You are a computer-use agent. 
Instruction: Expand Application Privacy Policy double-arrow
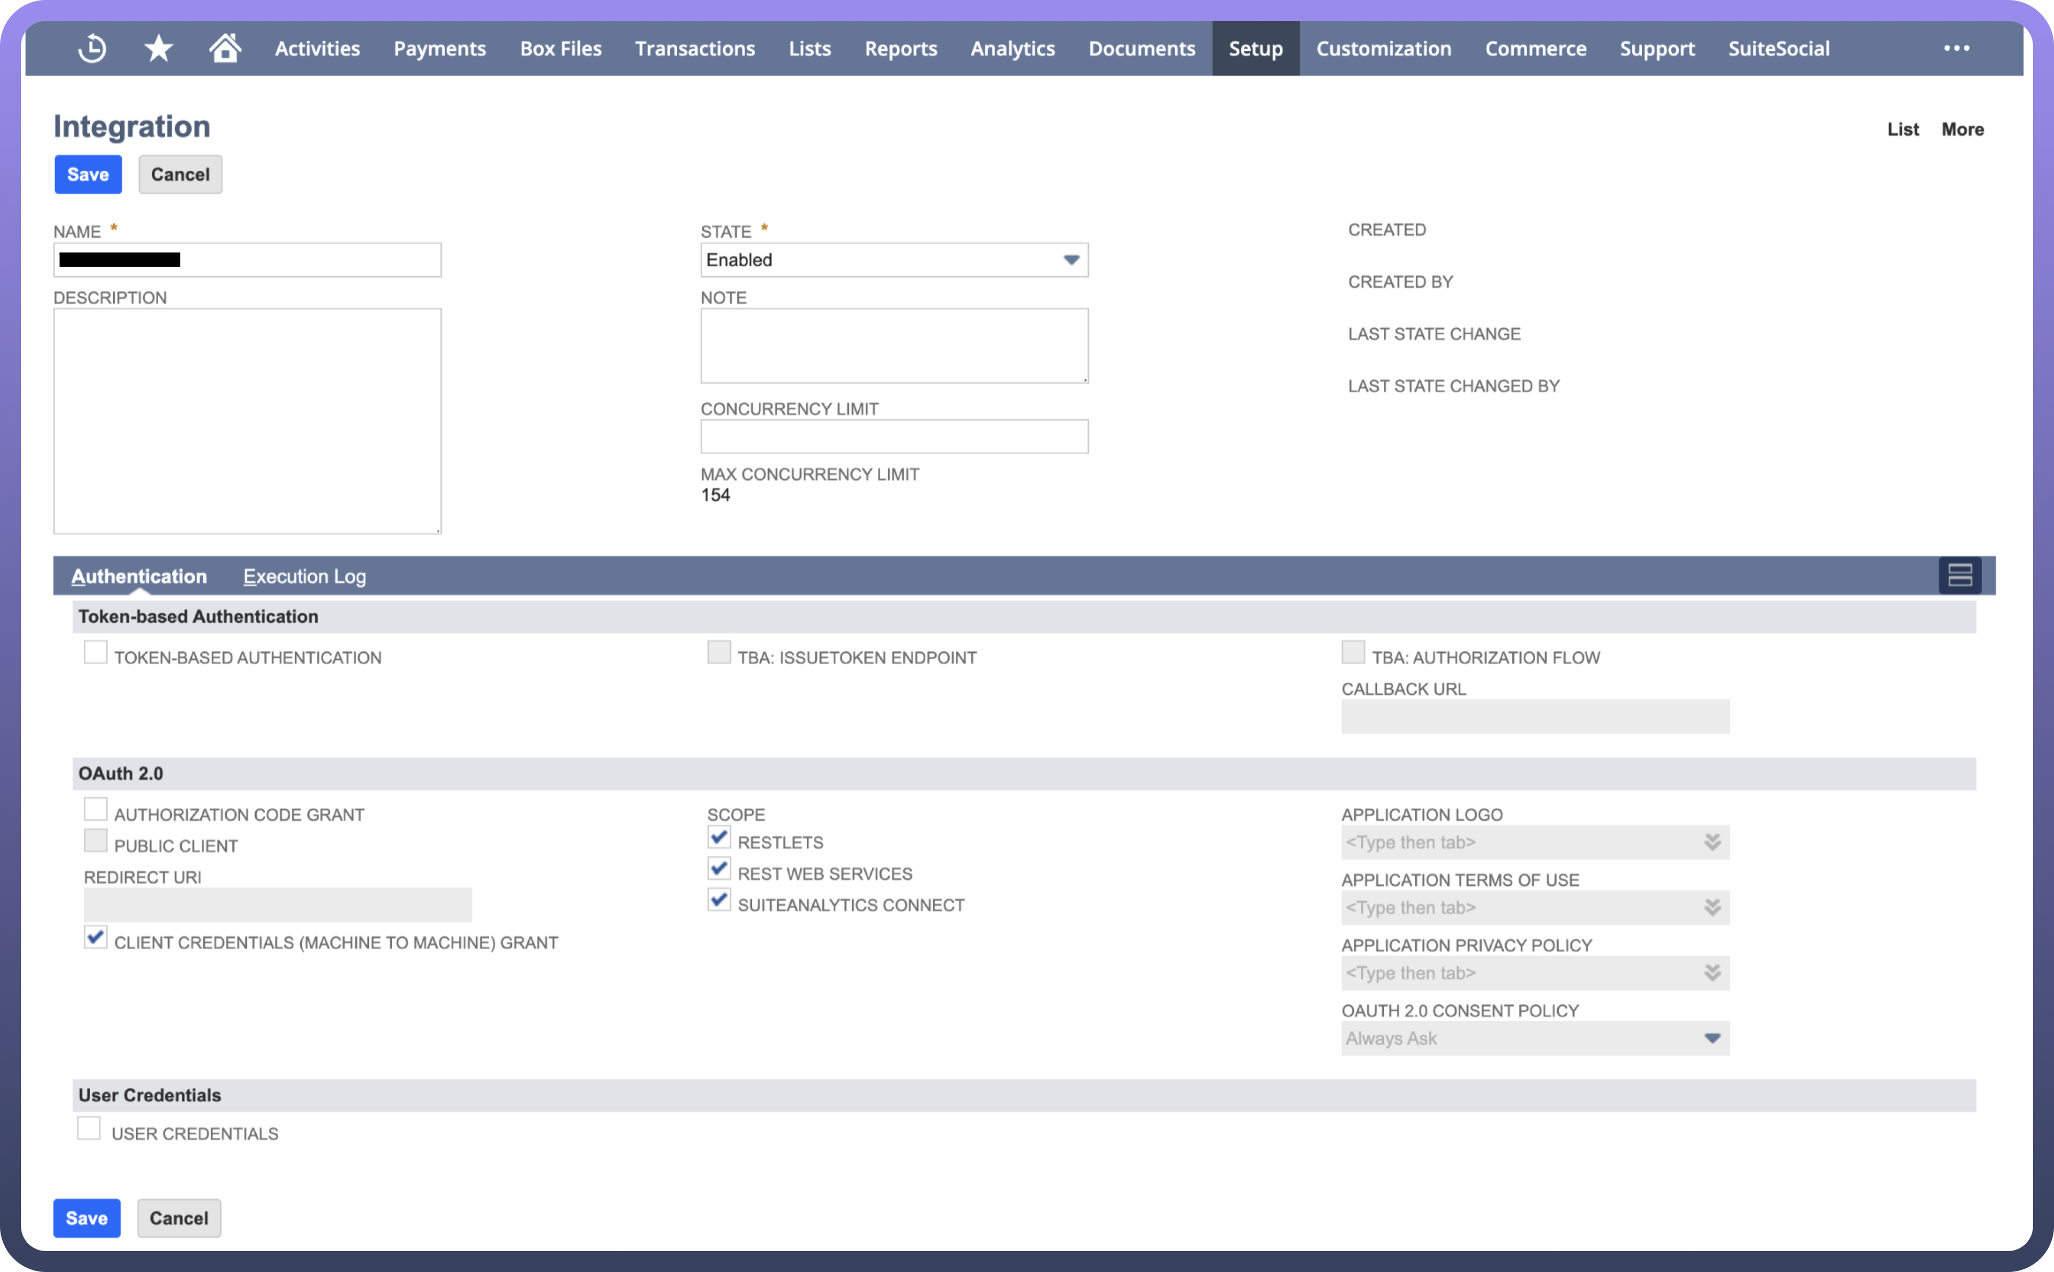(1711, 973)
